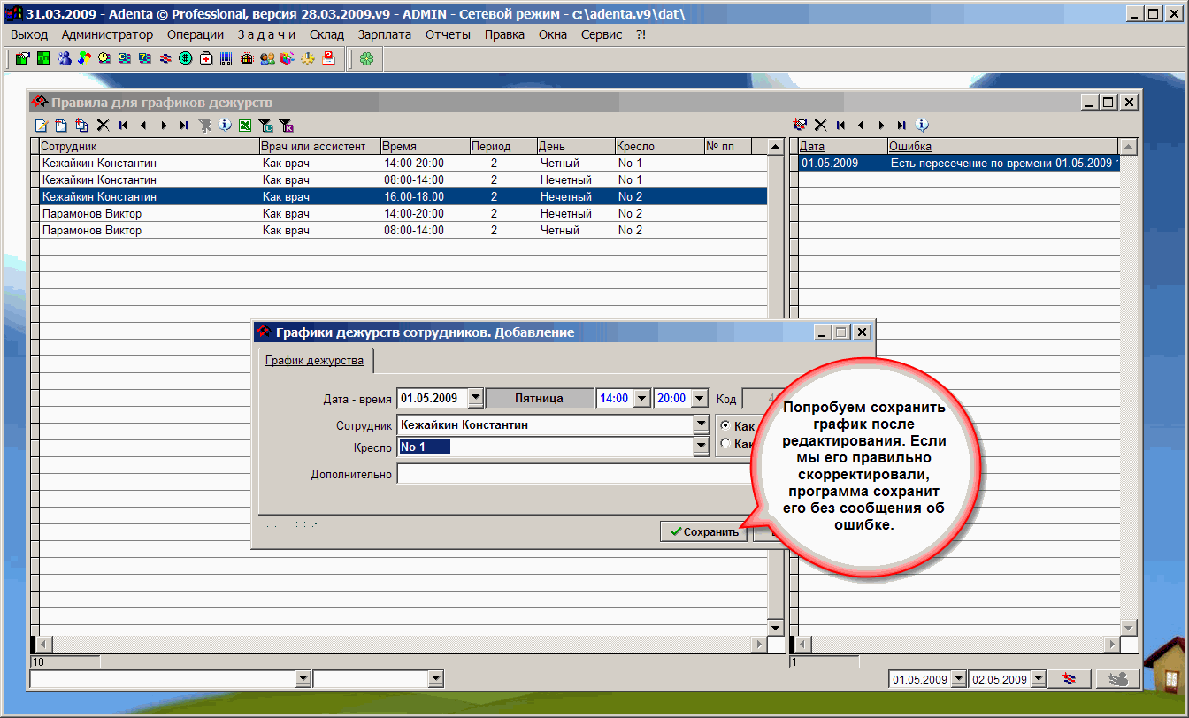Jump to last record in rules toolbar
This screenshot has height=718, width=1189.
point(184,126)
